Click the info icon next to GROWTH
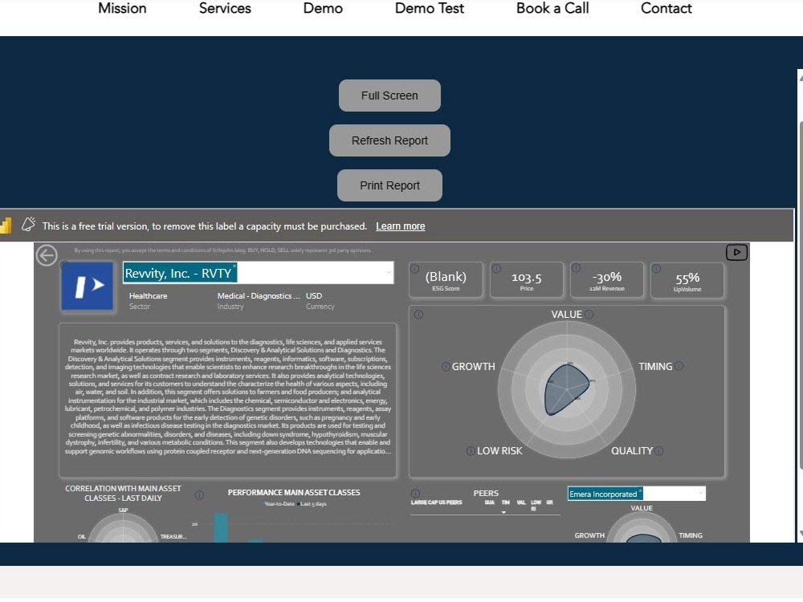The width and height of the screenshot is (803, 602). (446, 367)
